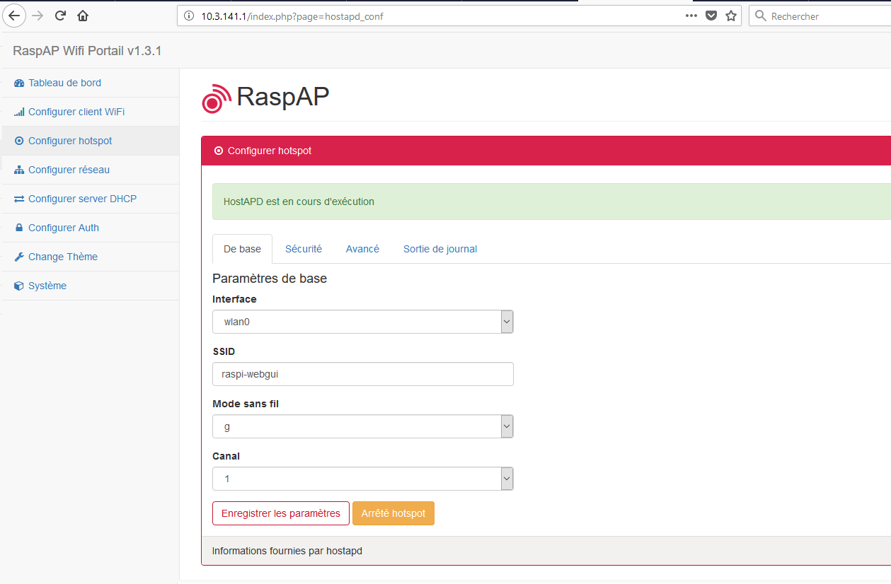Switch to the Avancé tab
This screenshot has width=891, height=584.
(x=362, y=249)
